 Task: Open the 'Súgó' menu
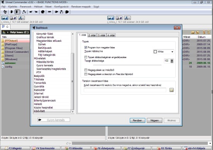(x=96, y=7)
